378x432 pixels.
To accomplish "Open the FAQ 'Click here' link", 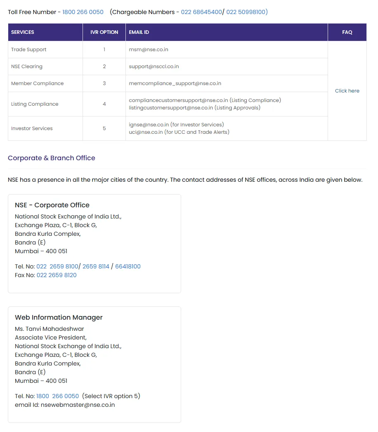I will coord(347,91).
